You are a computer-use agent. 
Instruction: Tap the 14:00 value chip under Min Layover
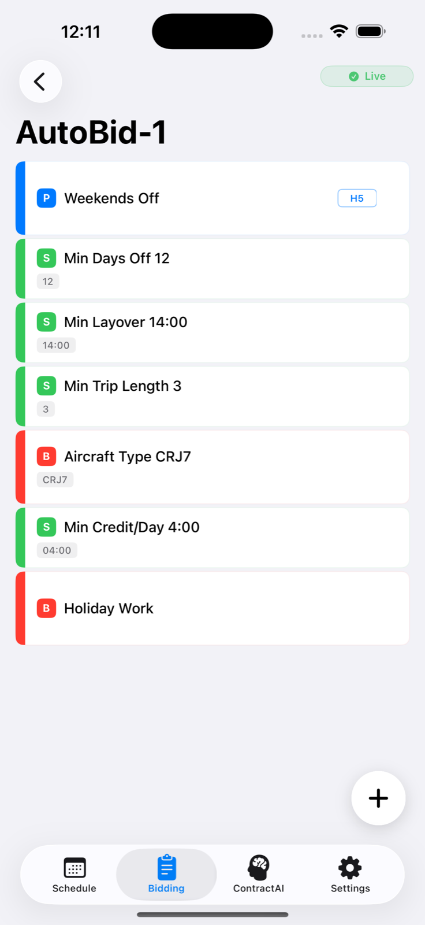pyautogui.click(x=56, y=345)
